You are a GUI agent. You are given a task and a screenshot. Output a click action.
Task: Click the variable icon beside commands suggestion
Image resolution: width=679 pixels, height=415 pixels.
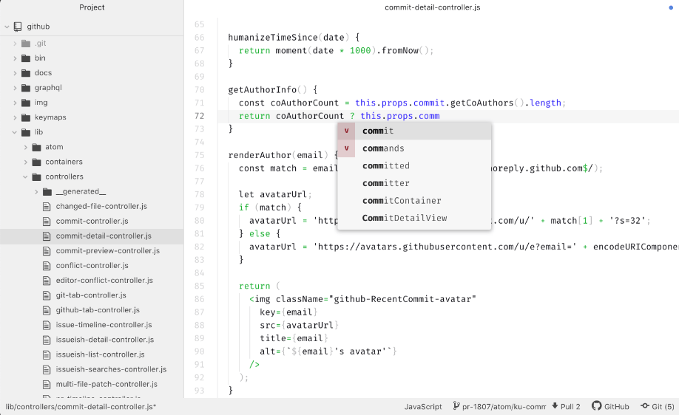pyautogui.click(x=346, y=148)
